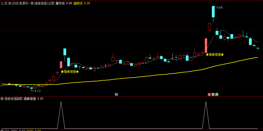Click the first white signal spike in sub-chart
Screen dimensions: 263x131
pyautogui.click(x=61, y=115)
